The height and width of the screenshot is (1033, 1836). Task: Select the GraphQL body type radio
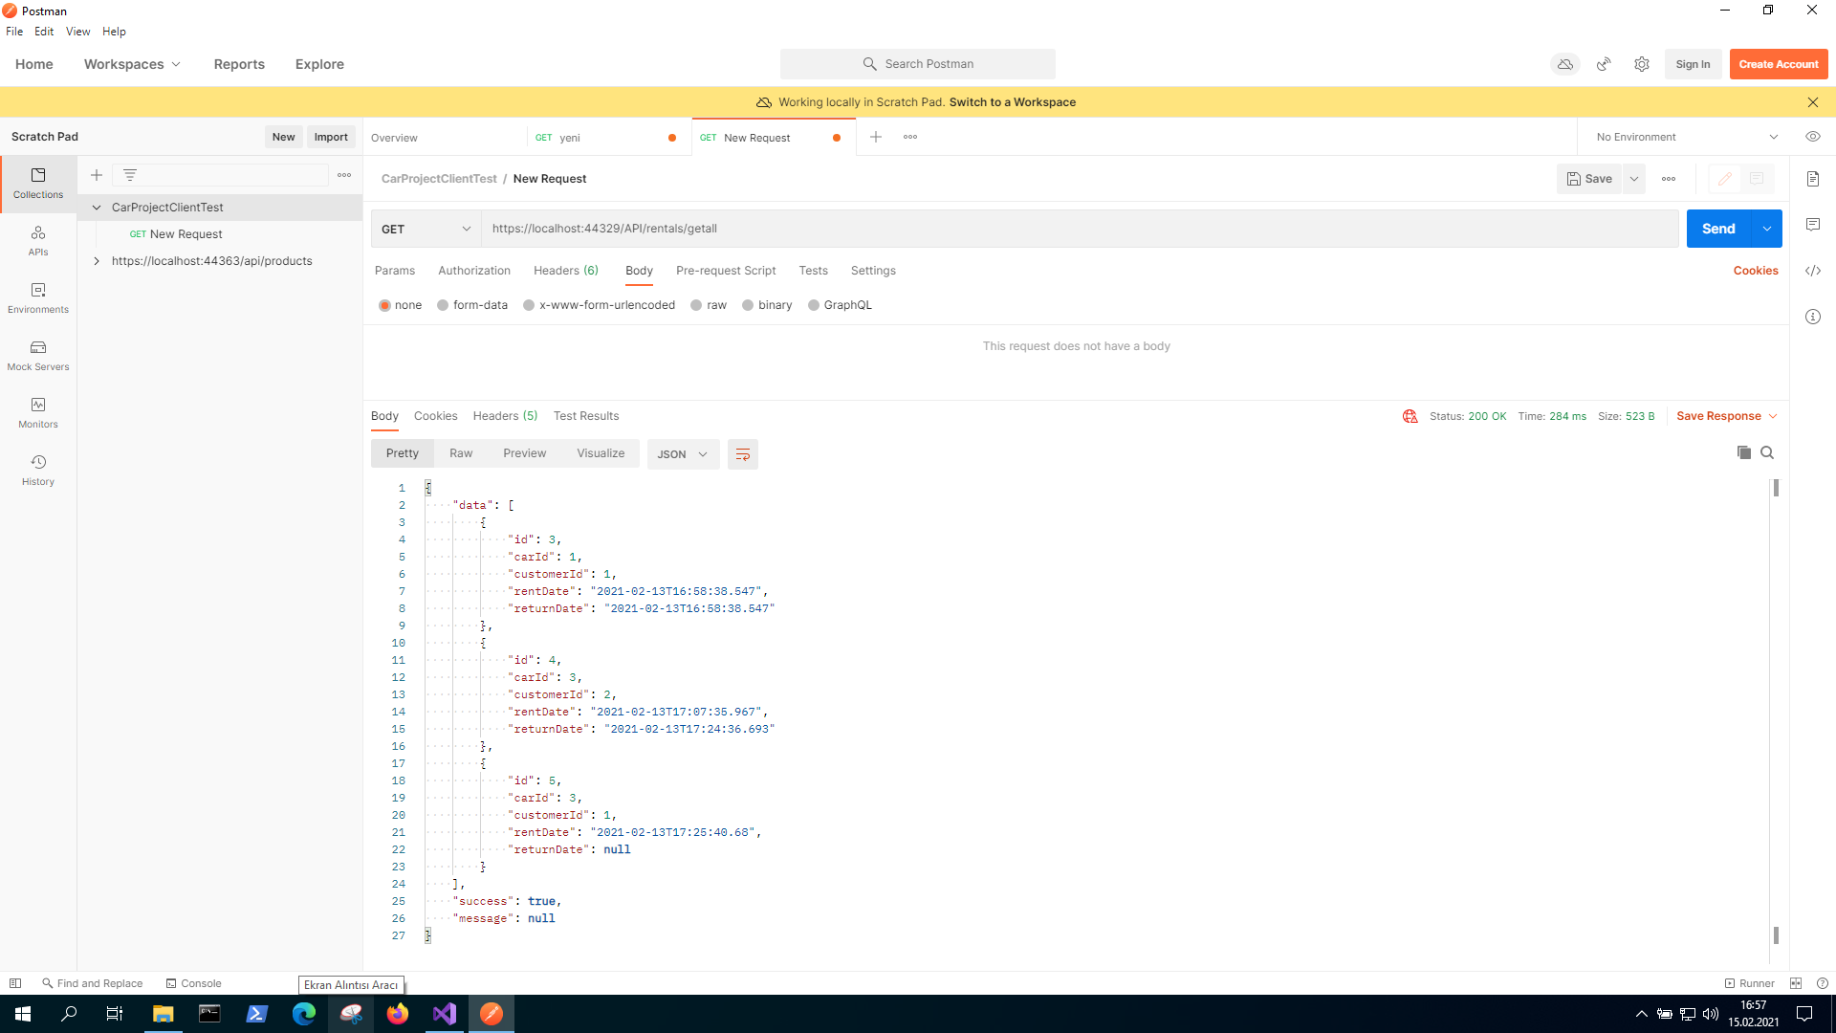point(814,305)
